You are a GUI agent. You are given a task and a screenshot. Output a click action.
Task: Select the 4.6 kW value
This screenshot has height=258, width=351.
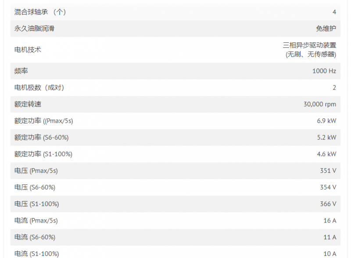coord(326,154)
